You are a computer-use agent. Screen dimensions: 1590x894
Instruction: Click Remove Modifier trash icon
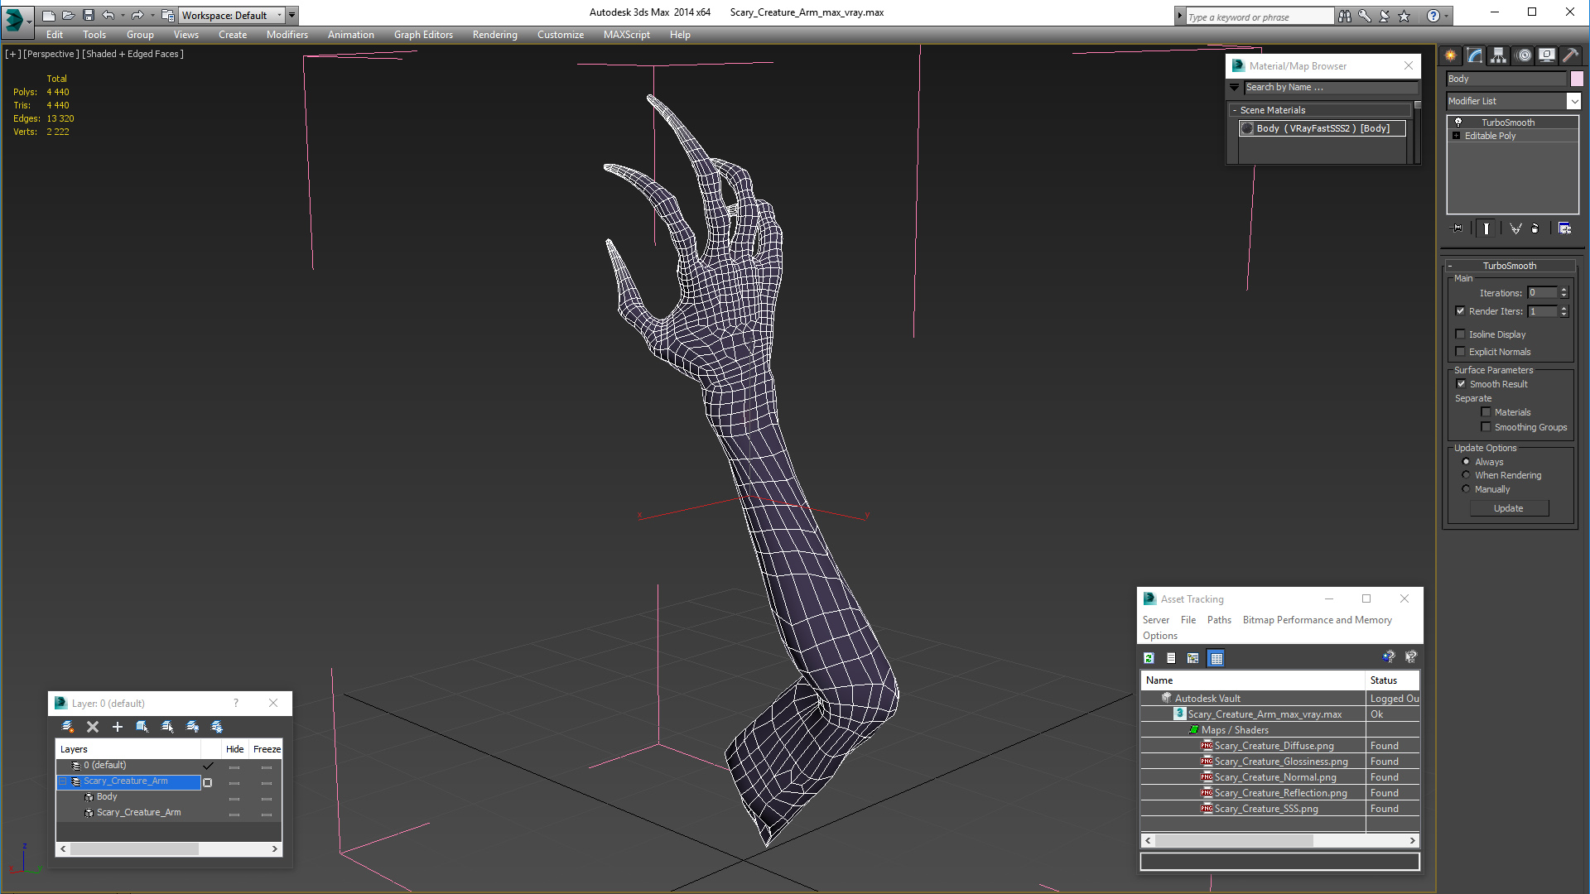point(1535,228)
